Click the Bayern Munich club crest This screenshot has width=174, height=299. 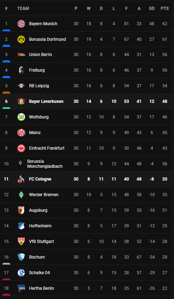click(21, 24)
